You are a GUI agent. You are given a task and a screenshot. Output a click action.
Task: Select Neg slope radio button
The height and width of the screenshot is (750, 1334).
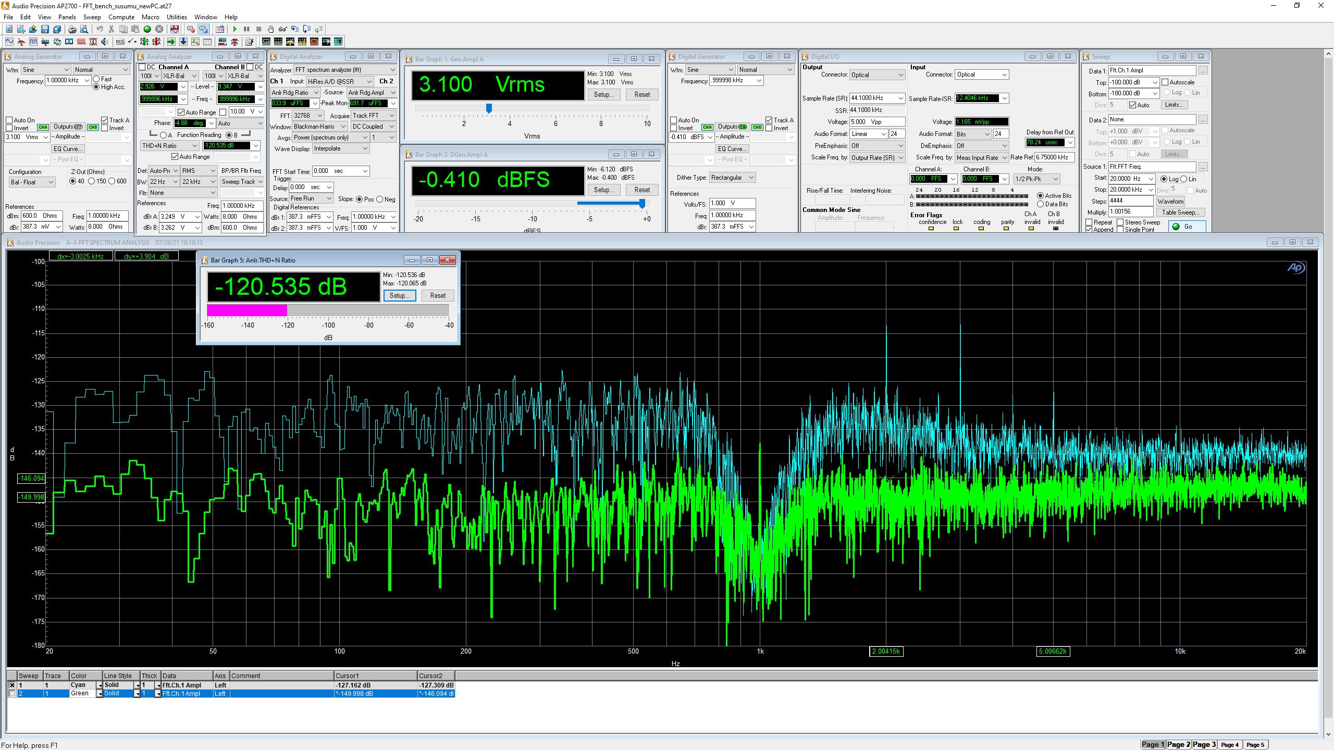coord(379,199)
